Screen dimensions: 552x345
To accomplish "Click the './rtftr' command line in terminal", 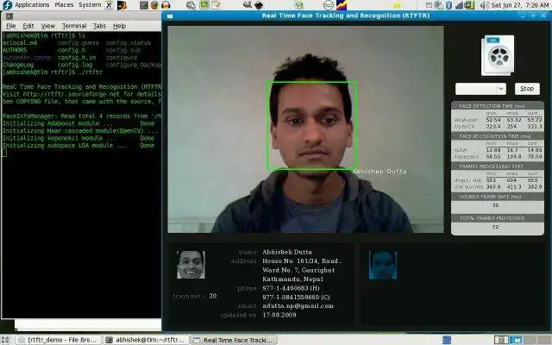I will [53, 72].
